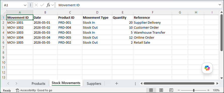Select column G header
This screenshot has height=93, width=224.
point(180,12)
